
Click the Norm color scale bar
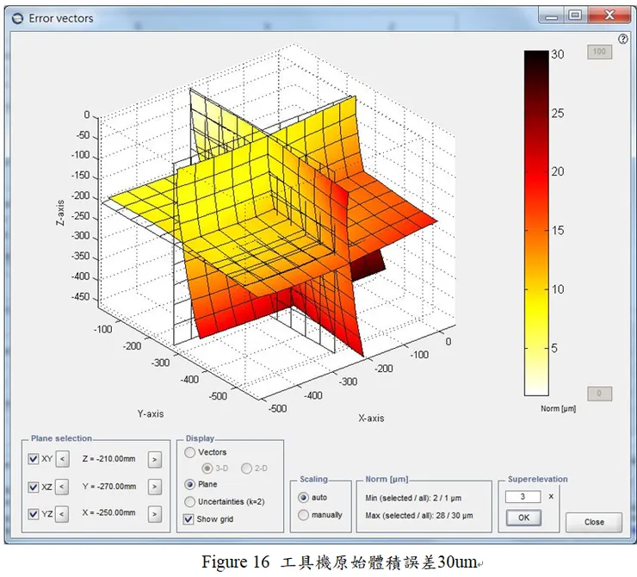(536, 223)
